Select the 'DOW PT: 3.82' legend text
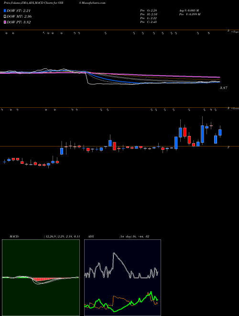The height and width of the screenshot is (316, 239). 19,23
